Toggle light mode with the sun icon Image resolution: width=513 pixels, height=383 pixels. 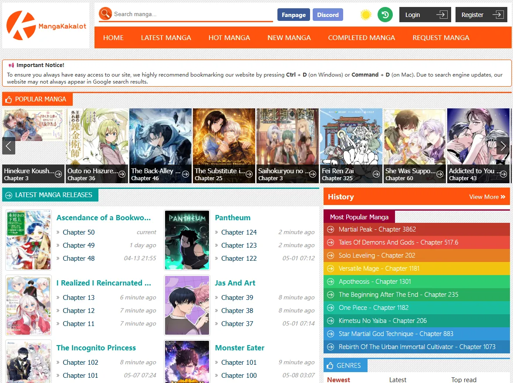coord(366,15)
